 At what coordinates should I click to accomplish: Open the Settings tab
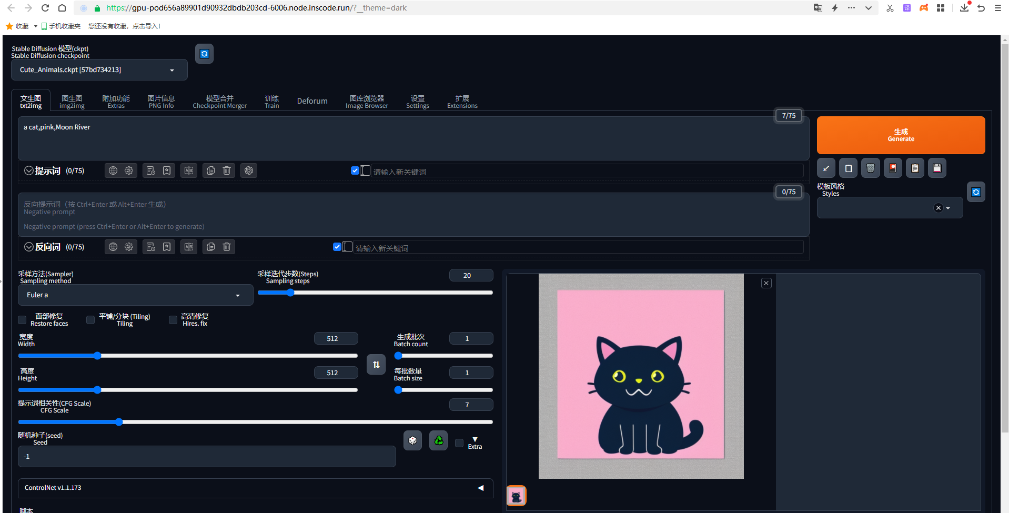pyautogui.click(x=417, y=100)
